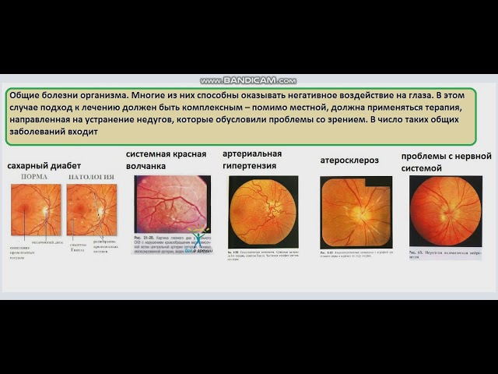Click the heading атеросклероз
The height and width of the screenshot is (374, 498).
click(x=349, y=160)
